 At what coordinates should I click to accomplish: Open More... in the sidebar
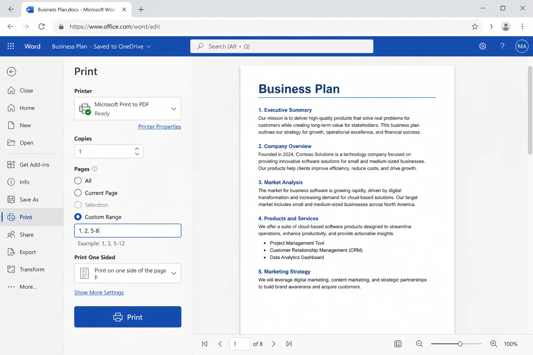tap(32, 287)
